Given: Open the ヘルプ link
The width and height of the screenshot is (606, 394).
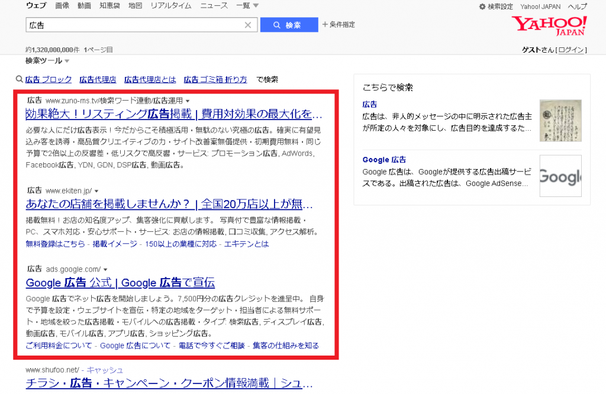Looking at the screenshot, I should tap(578, 7).
